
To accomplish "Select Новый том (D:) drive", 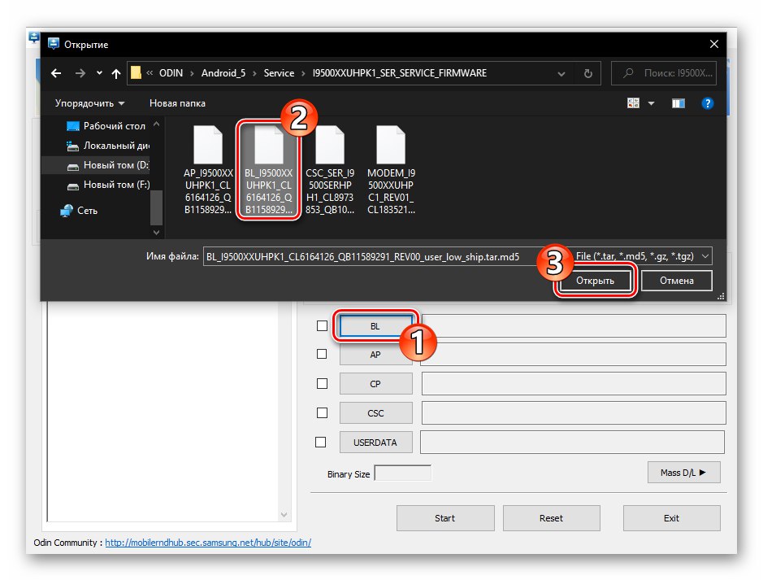I will tap(107, 165).
